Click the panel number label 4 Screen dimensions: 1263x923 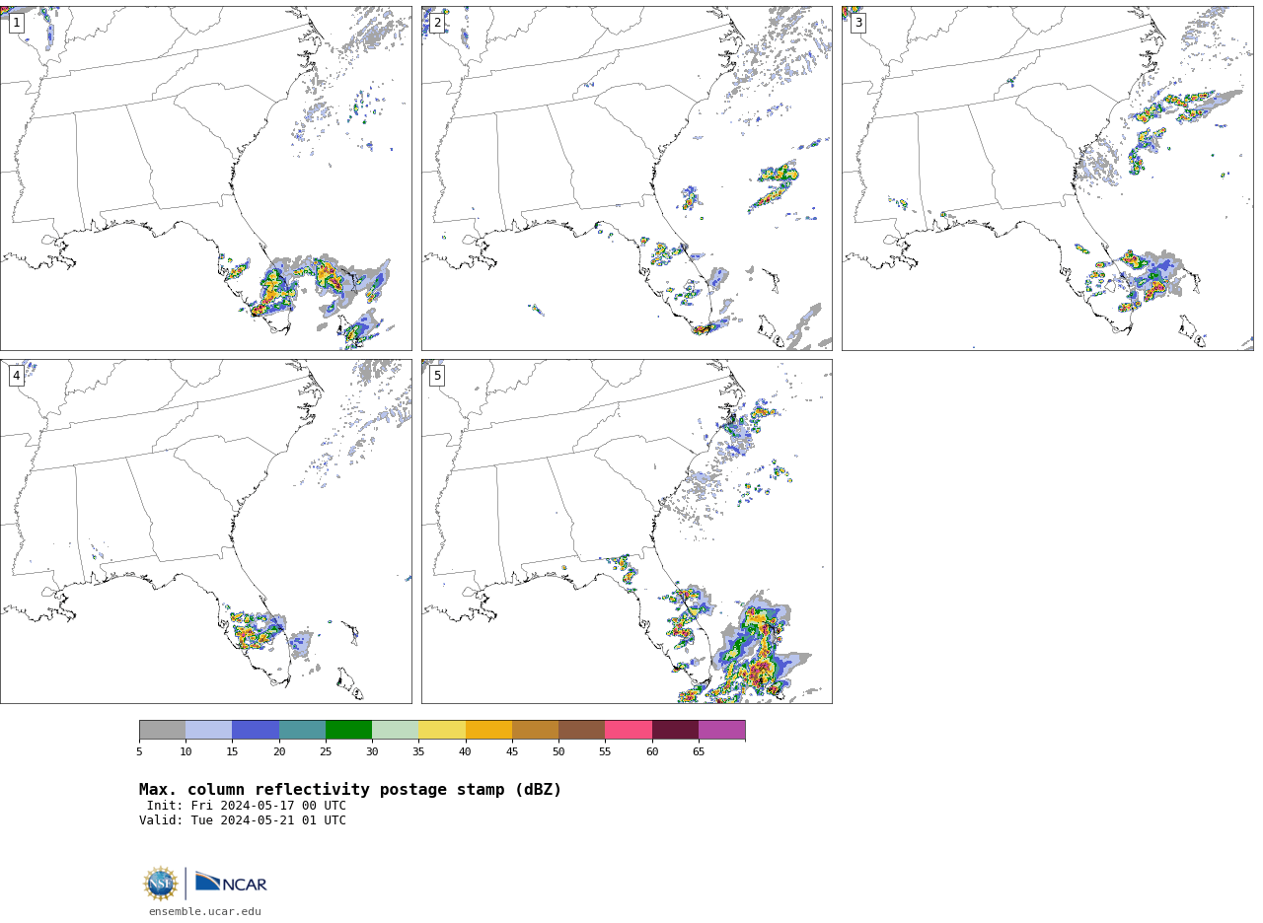tap(17, 376)
